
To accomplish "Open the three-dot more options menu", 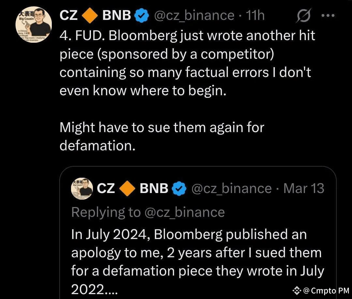I will point(328,16).
